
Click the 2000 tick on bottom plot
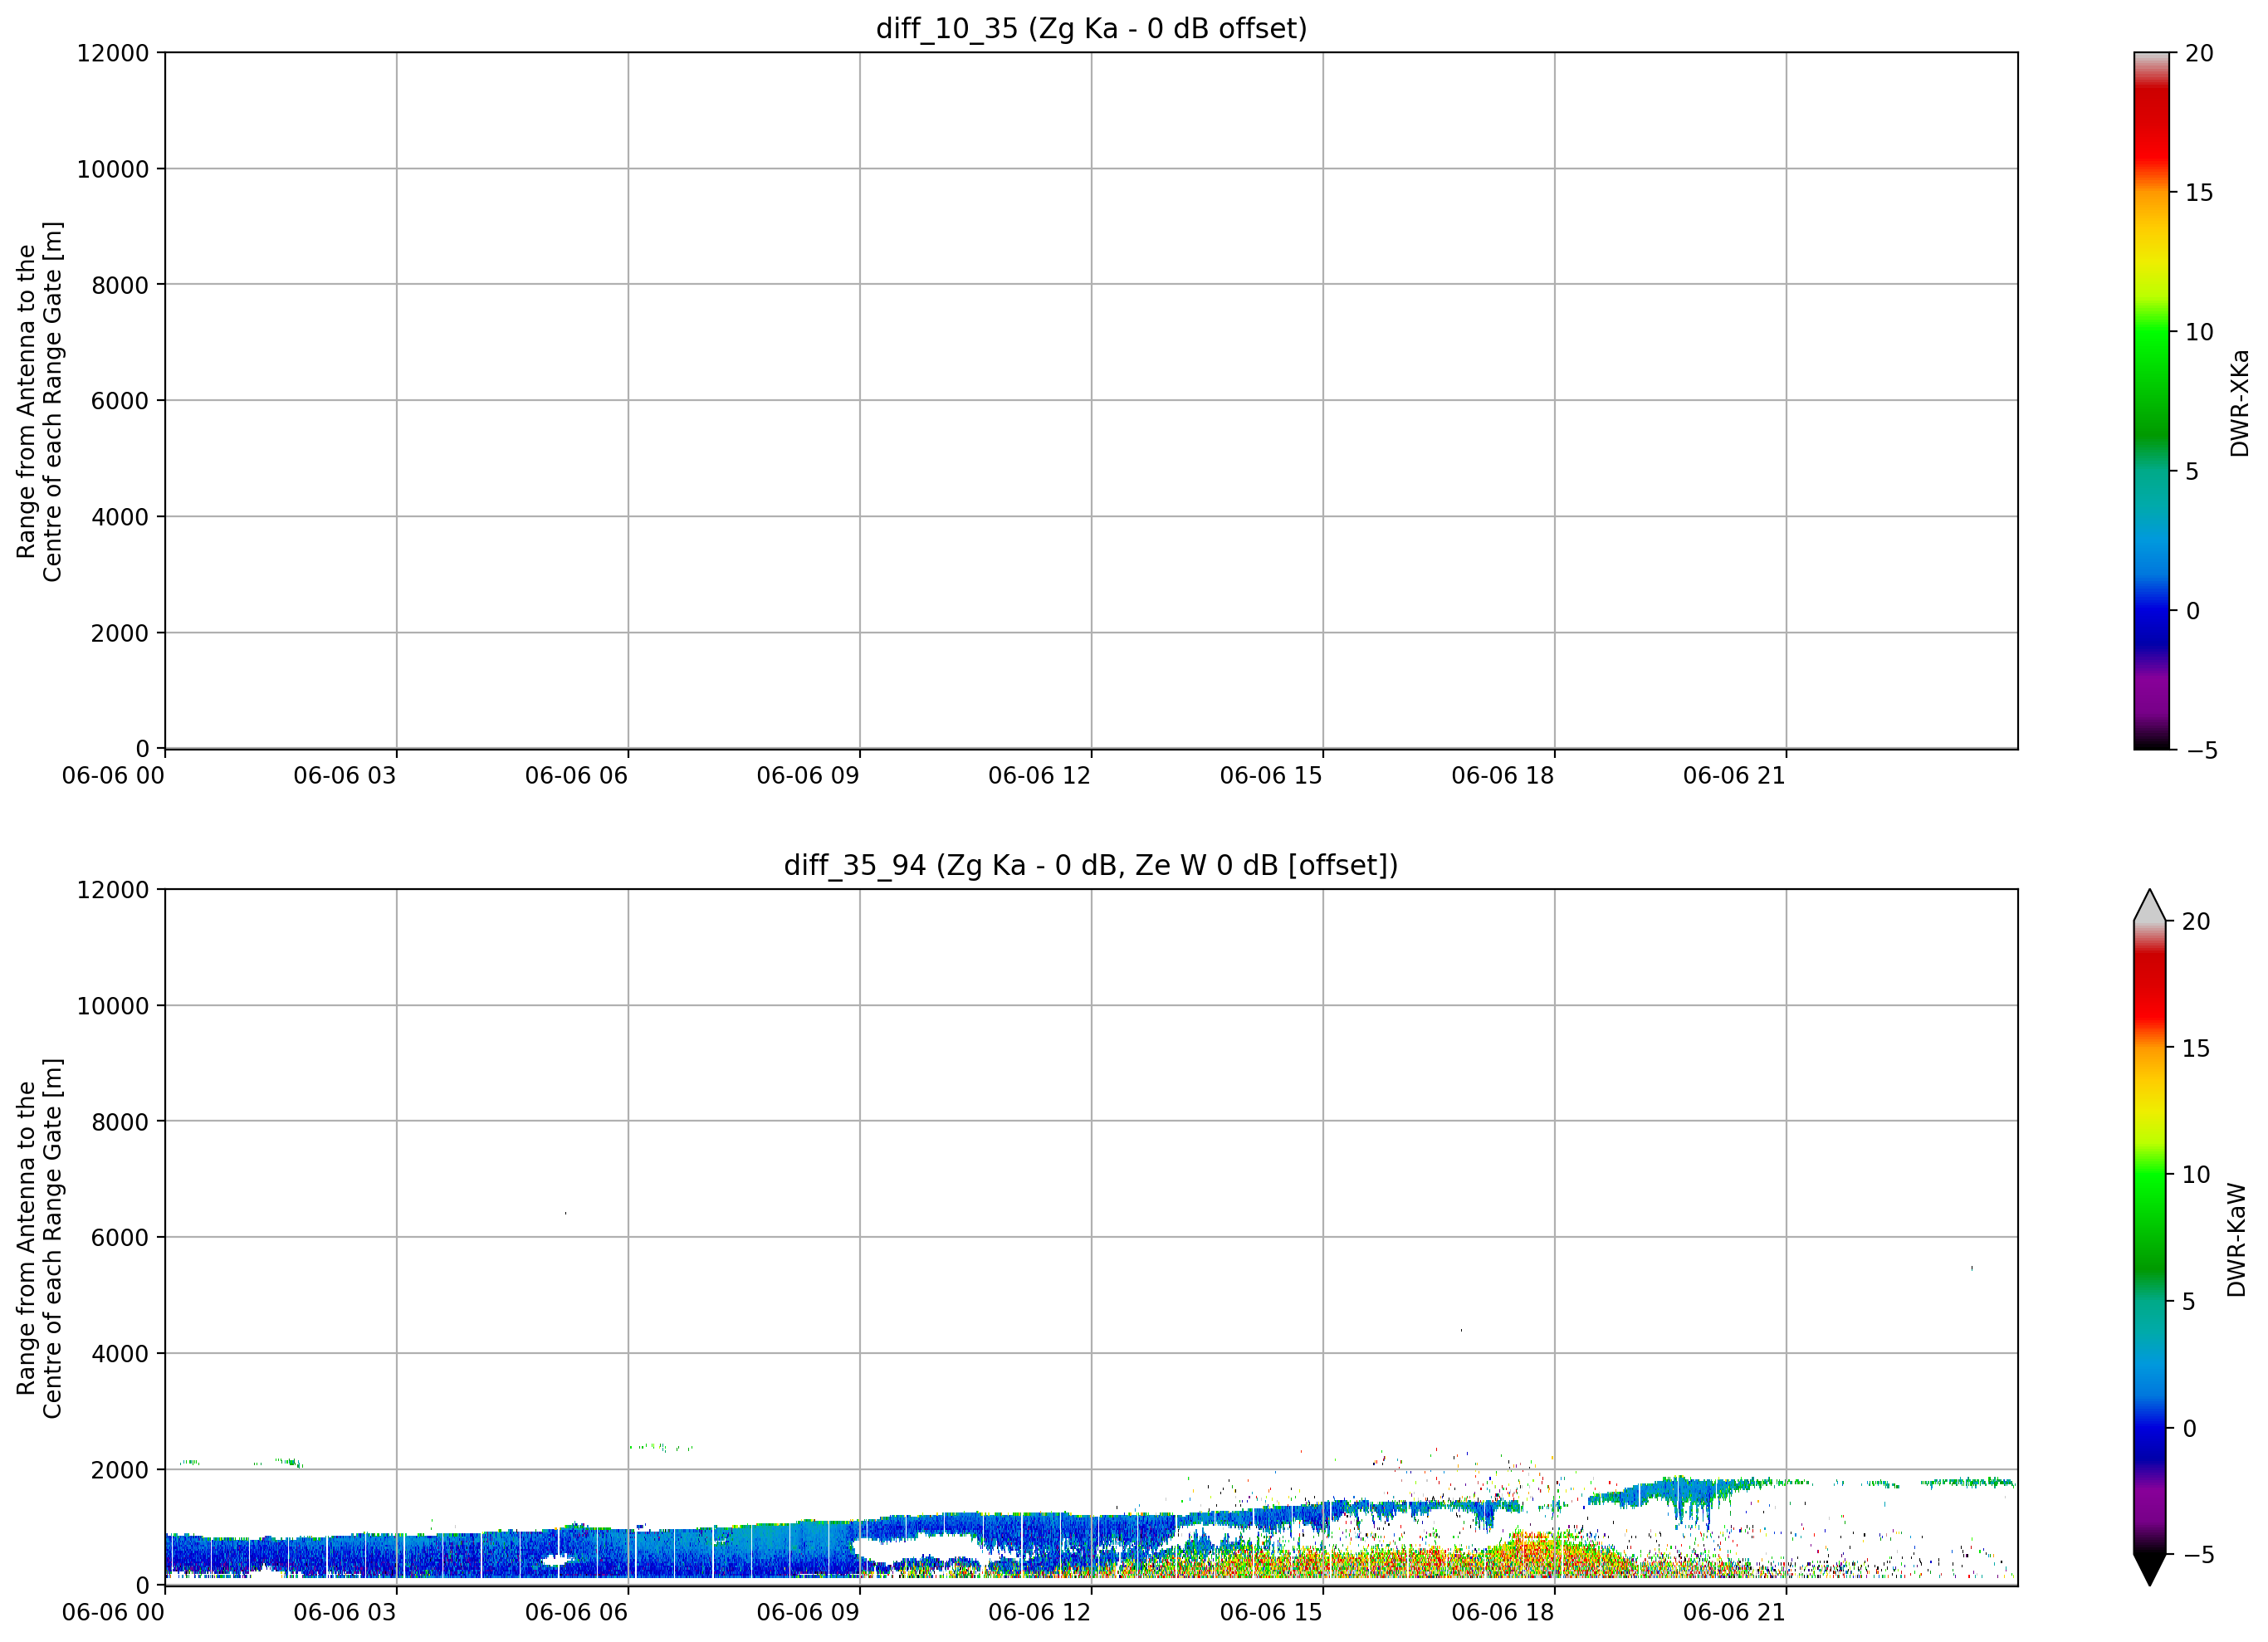tap(120, 1470)
